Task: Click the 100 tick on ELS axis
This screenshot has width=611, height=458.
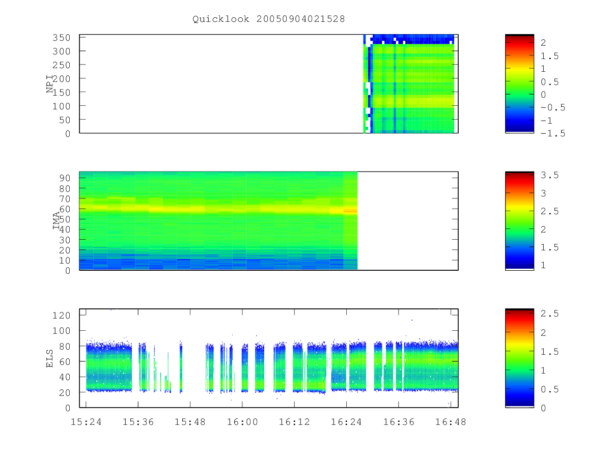Action: pos(61,331)
